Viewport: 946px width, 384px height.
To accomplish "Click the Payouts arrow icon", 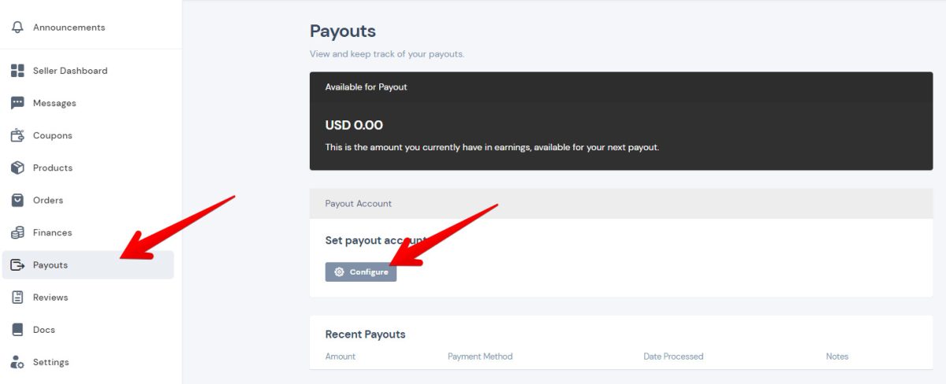I will 17,265.
